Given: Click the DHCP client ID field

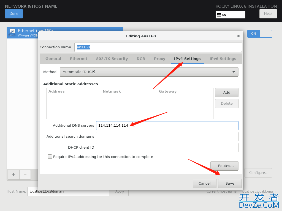Looking at the screenshot, I should point(167,148).
